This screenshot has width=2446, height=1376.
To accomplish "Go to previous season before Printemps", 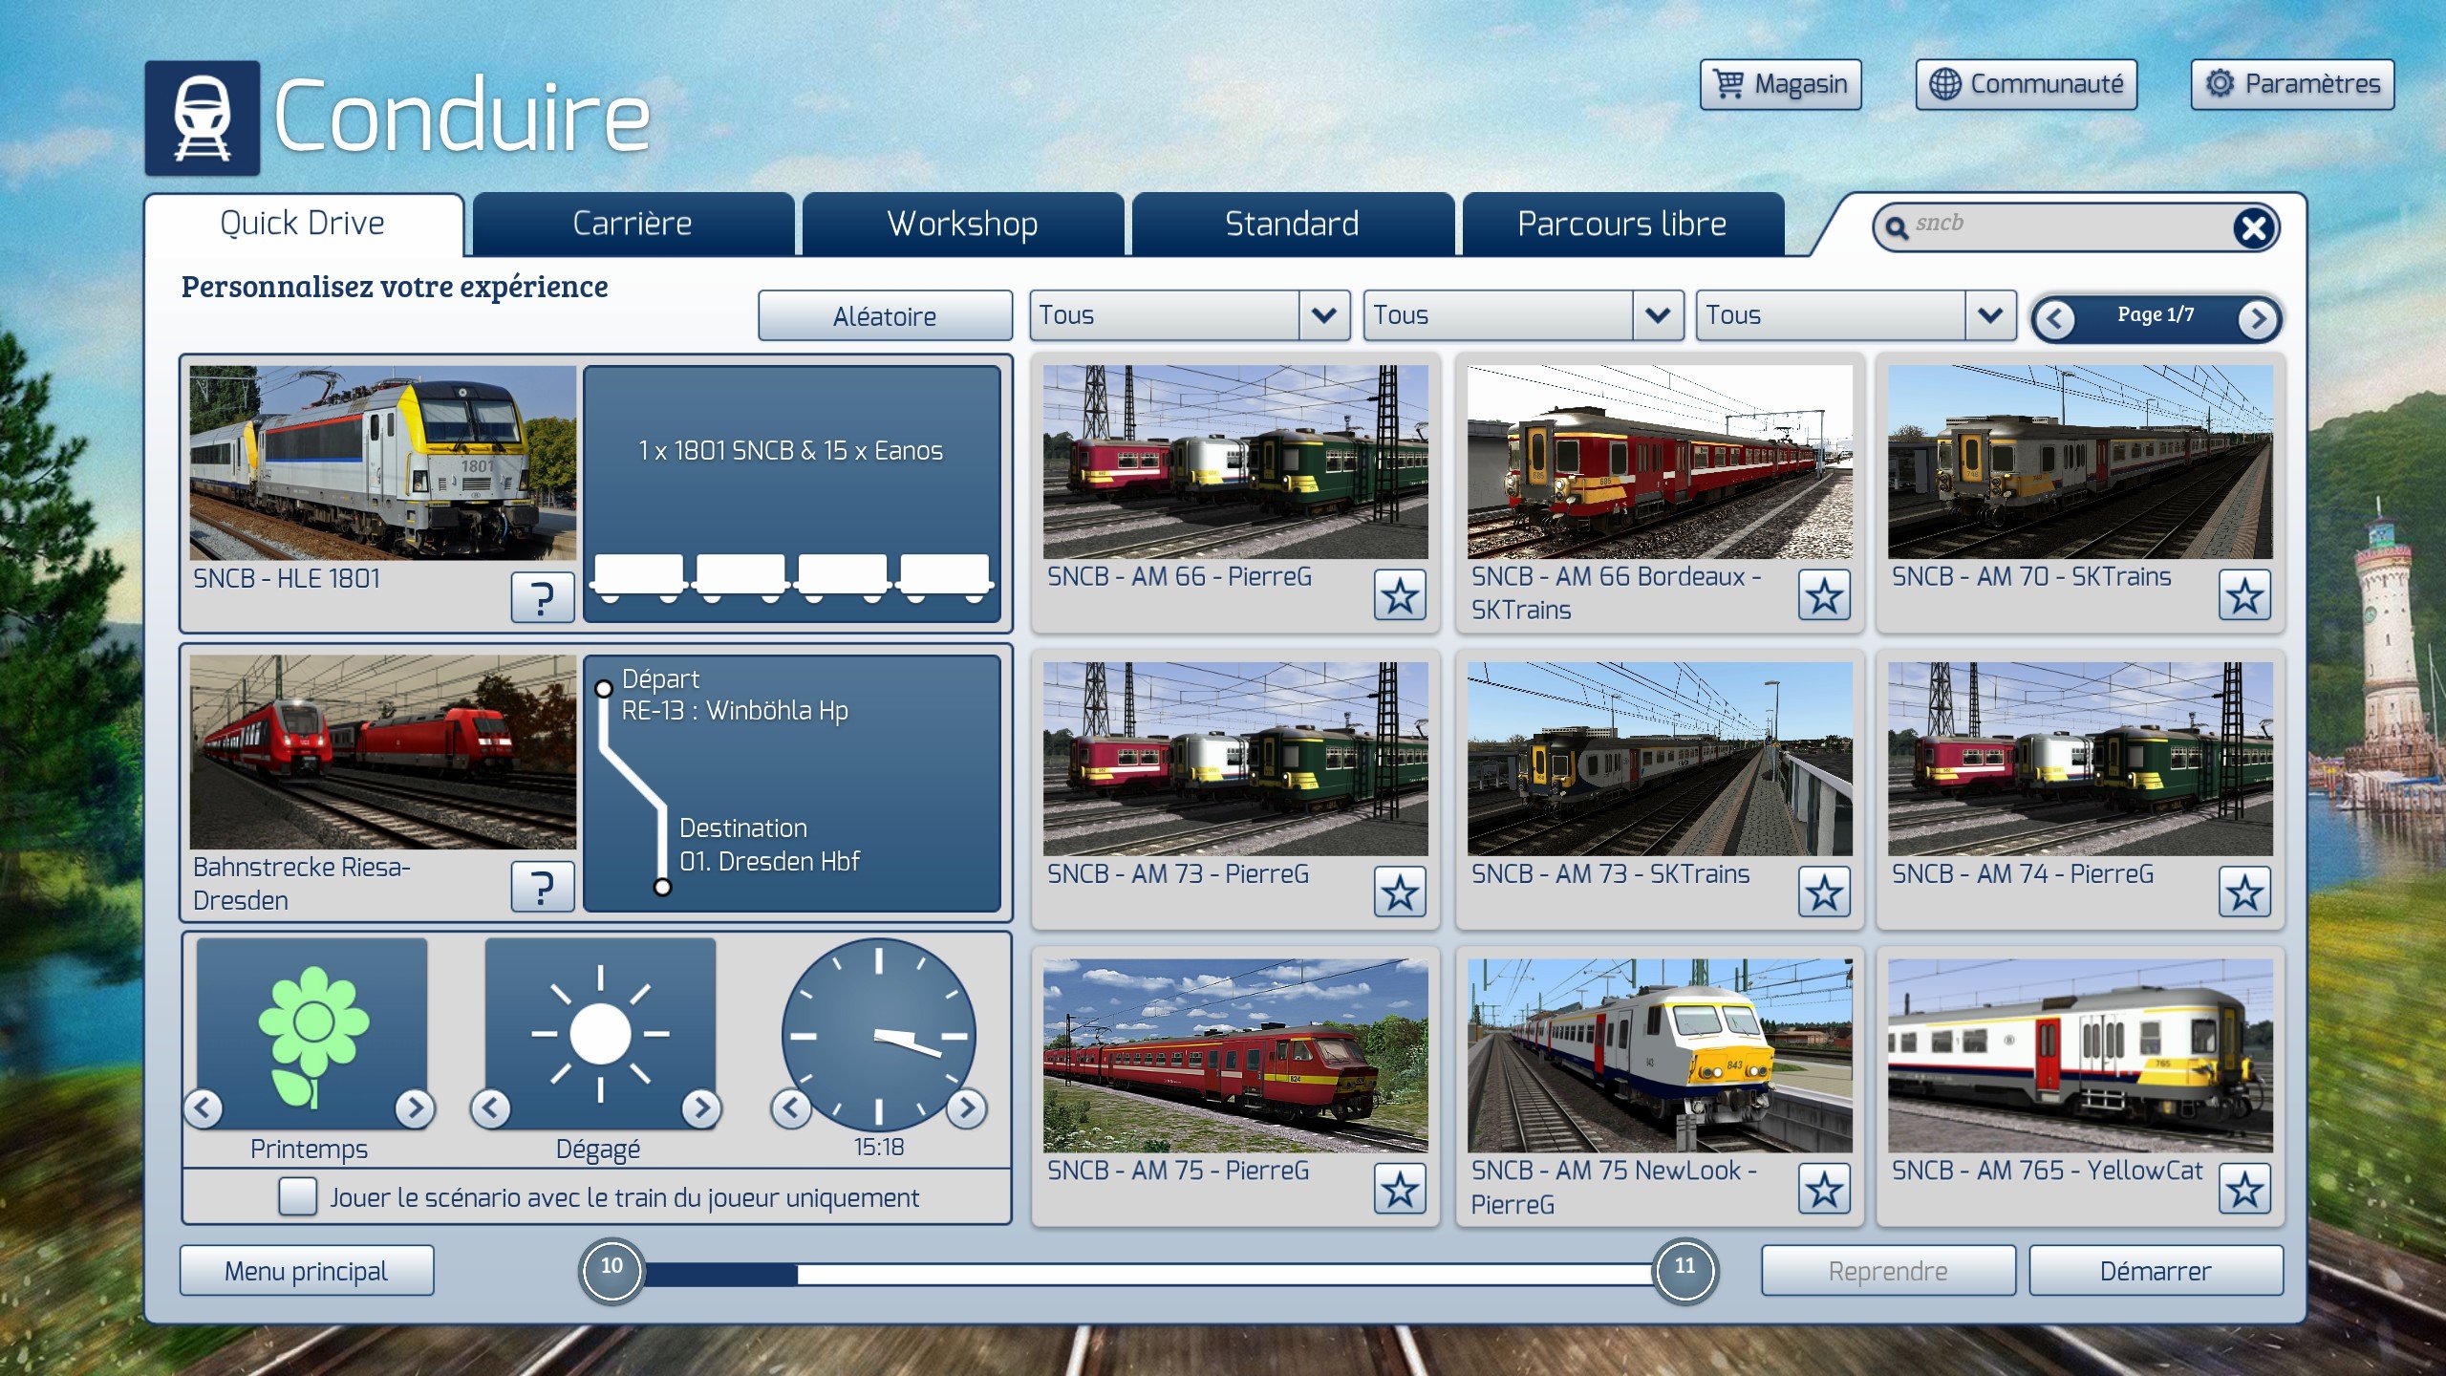I will tap(204, 1108).
